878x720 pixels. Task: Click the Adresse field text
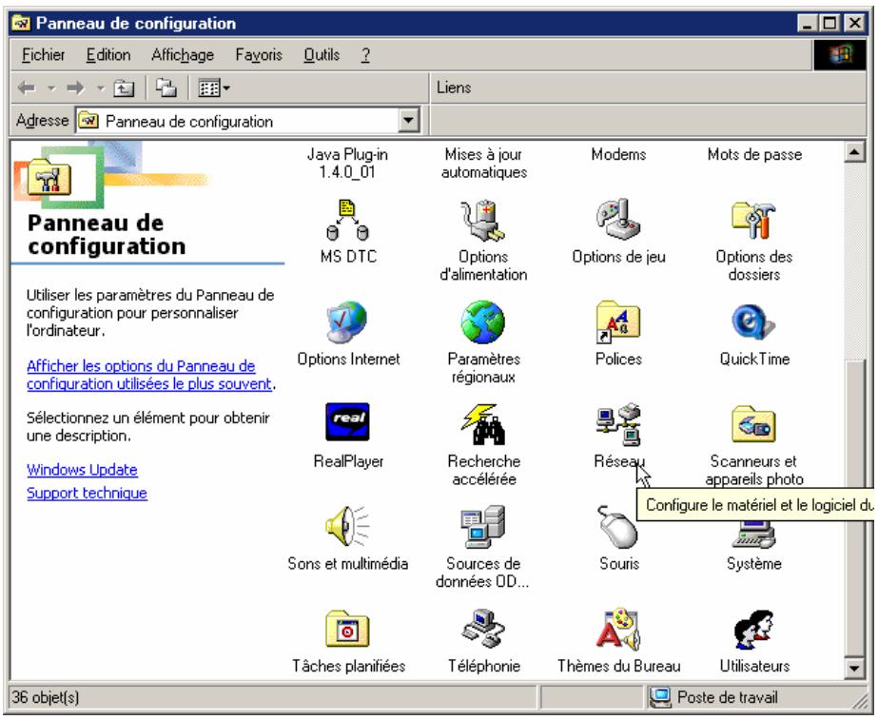click(x=188, y=121)
